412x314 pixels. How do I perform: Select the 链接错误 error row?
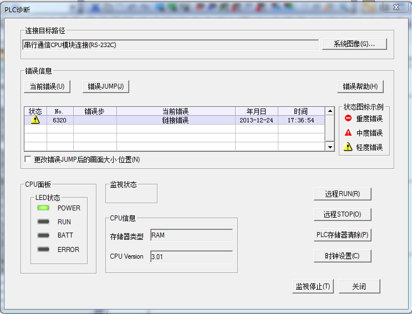click(176, 120)
